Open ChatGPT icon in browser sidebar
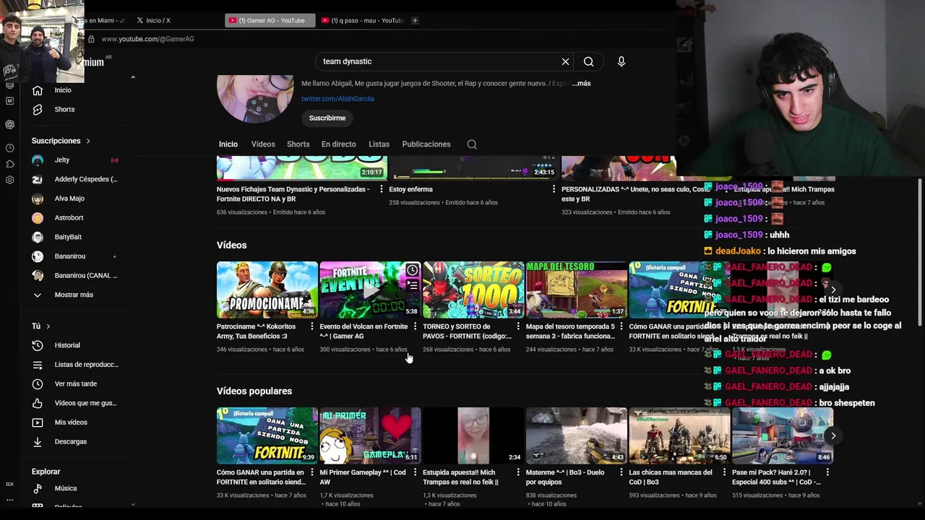 [9, 124]
